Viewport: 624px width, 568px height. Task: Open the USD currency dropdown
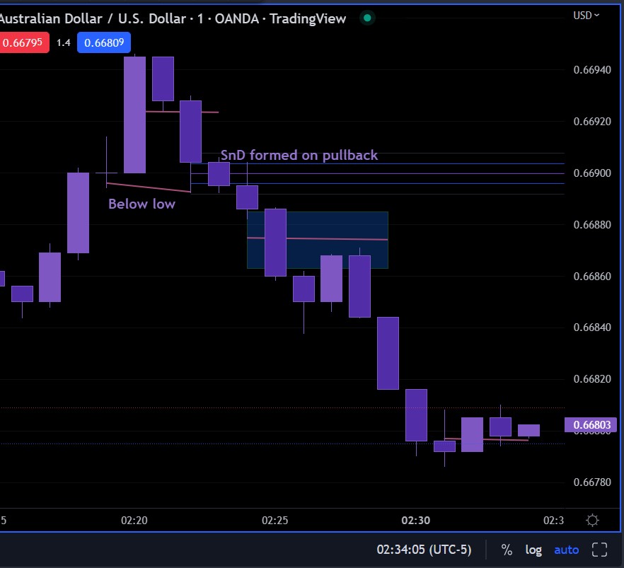click(x=586, y=16)
